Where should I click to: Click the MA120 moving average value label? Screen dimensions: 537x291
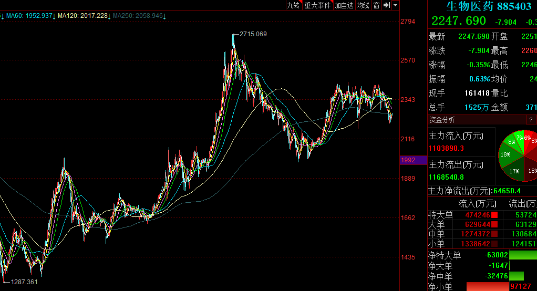(84, 16)
